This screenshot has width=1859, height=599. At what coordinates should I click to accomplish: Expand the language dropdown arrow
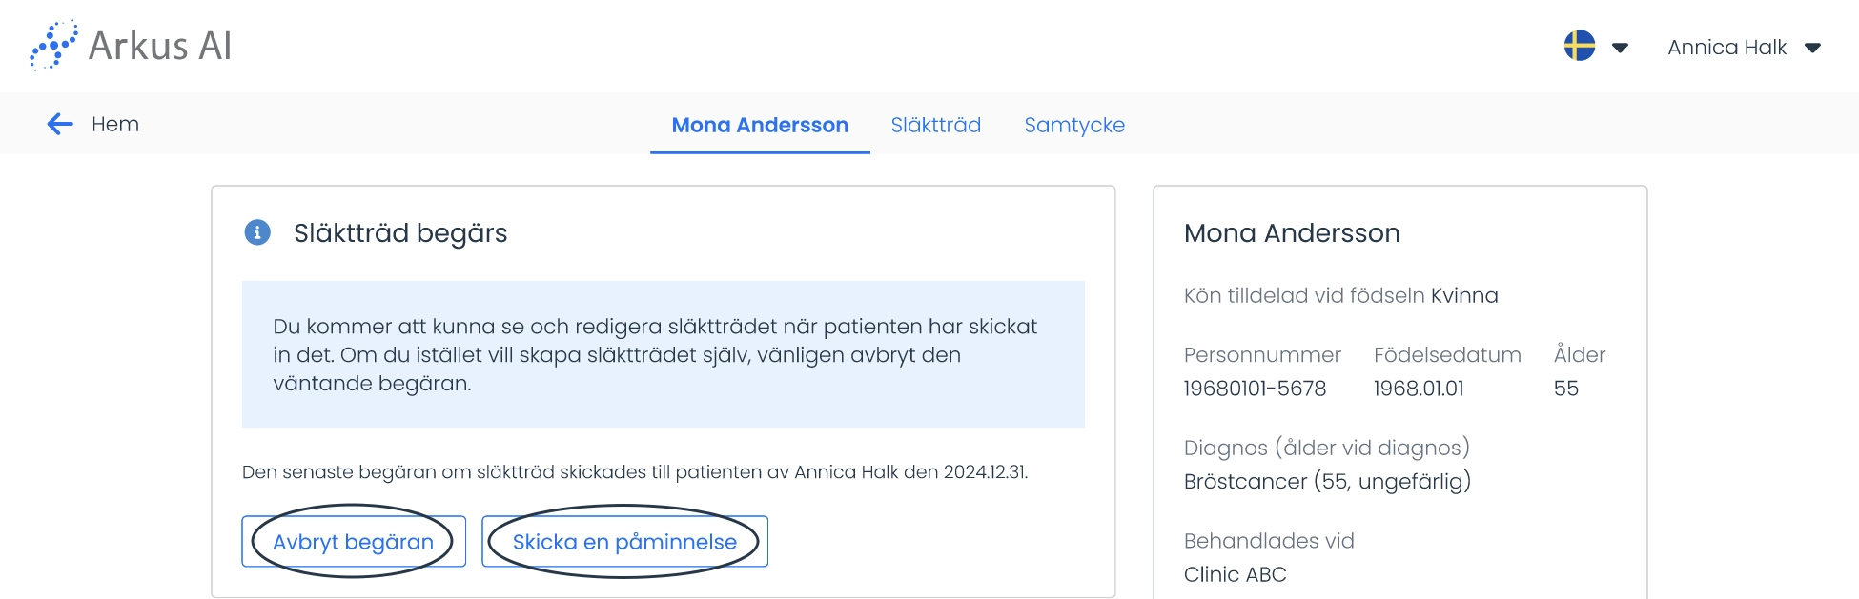pyautogui.click(x=1620, y=48)
